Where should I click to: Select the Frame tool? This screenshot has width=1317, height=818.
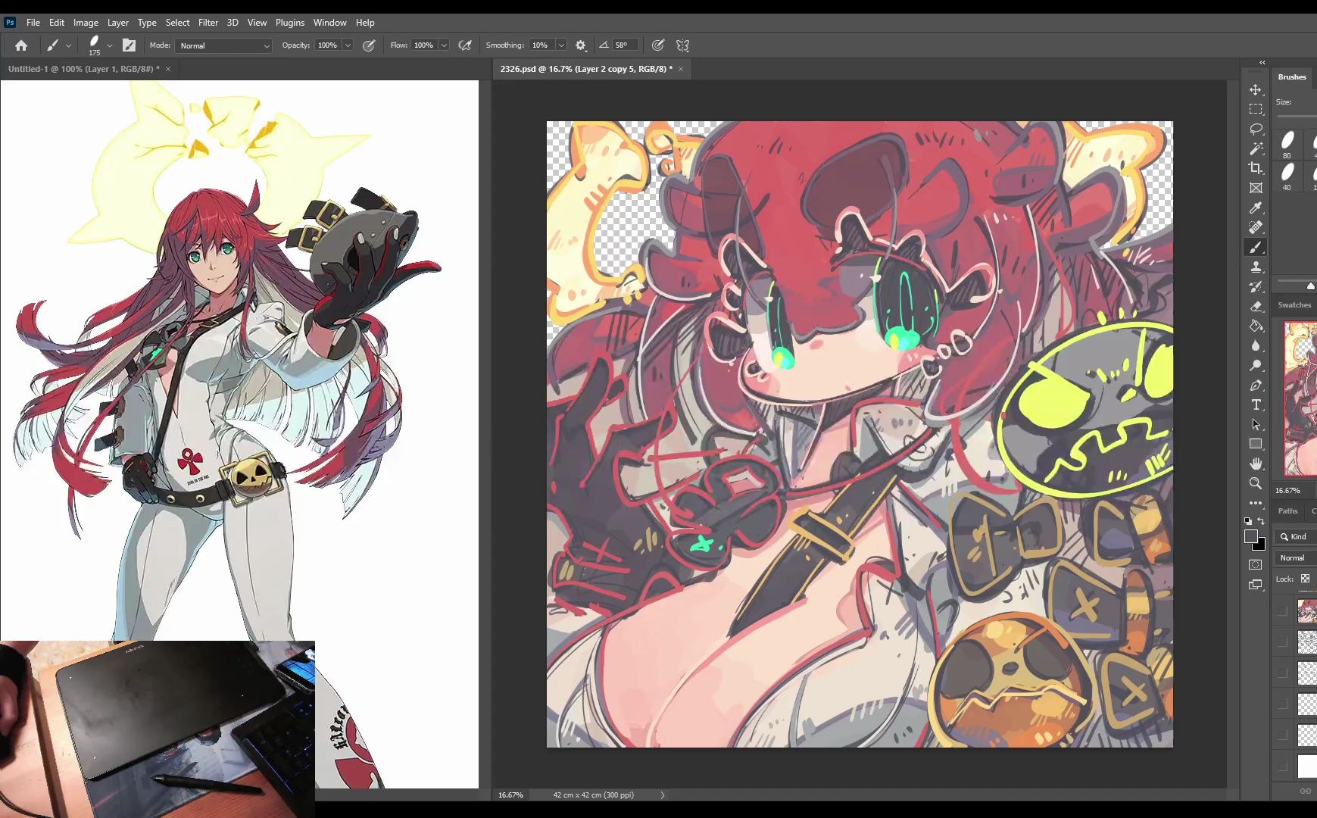pyautogui.click(x=1256, y=188)
